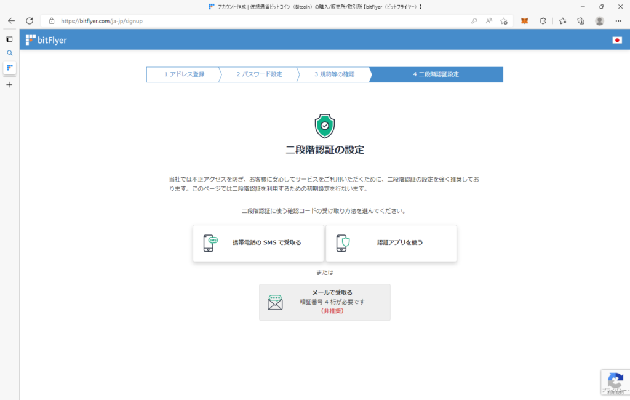Toggle the vertical tabs pane icon
This screenshot has height=400, width=630.
point(9,39)
